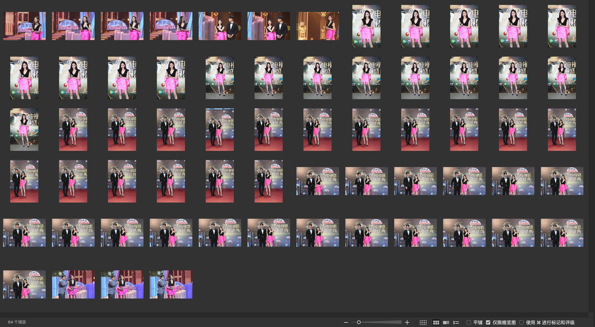Click the plus icon to enlarge thumbnails
Image resolution: width=595 pixels, height=327 pixels.
tap(407, 322)
